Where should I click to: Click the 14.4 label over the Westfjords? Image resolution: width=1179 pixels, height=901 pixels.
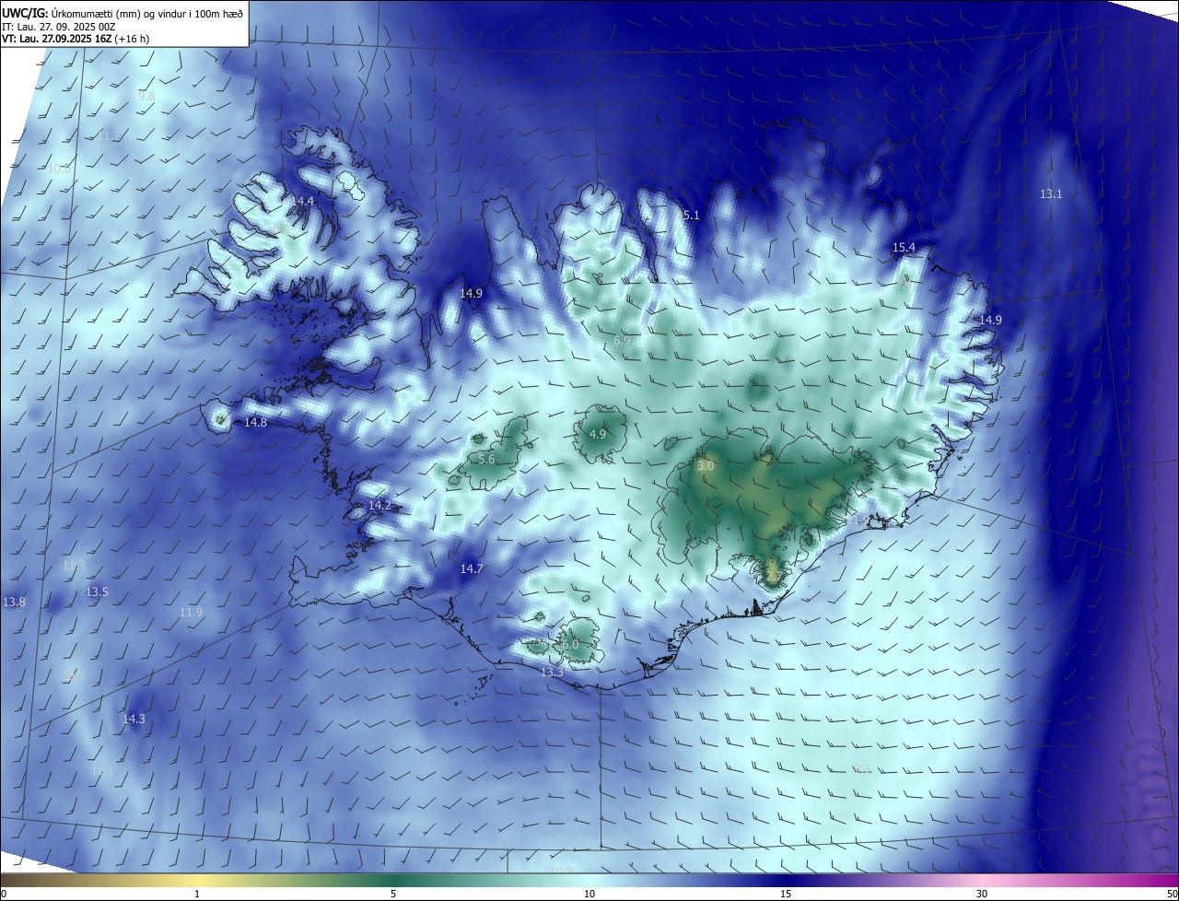point(303,201)
